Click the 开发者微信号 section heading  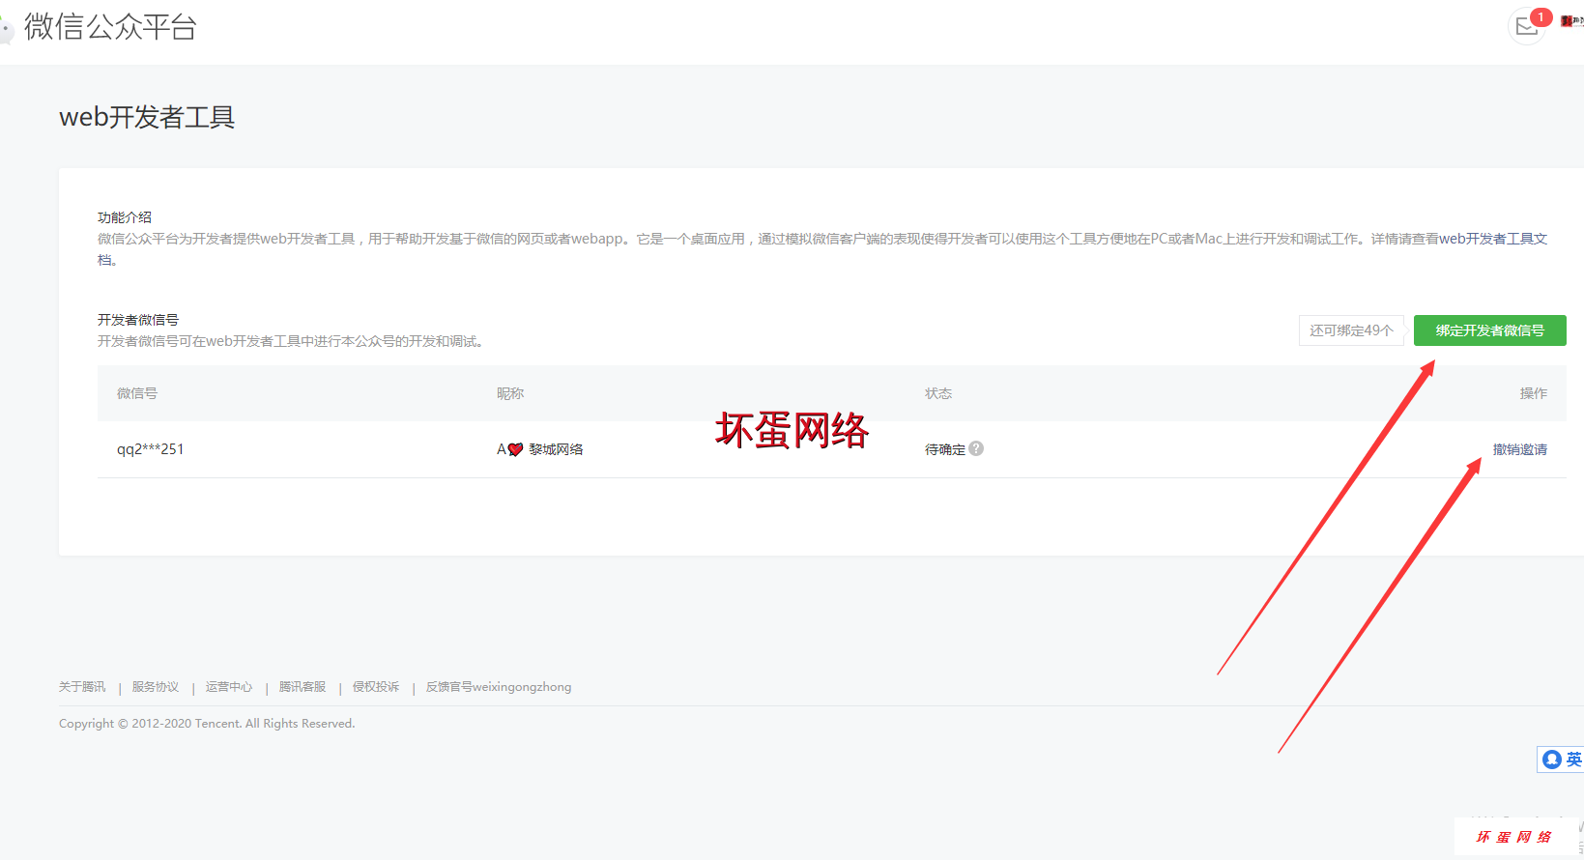click(138, 320)
